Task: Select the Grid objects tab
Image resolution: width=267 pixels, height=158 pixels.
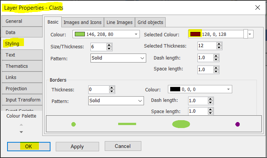Action: pyautogui.click(x=150, y=22)
